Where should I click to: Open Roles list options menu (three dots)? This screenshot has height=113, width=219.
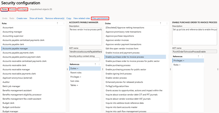64,23
